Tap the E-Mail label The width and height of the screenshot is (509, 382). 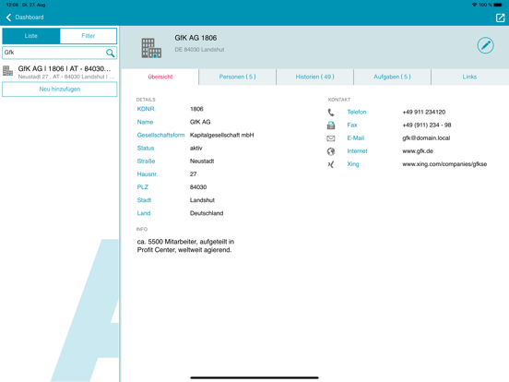click(355, 138)
